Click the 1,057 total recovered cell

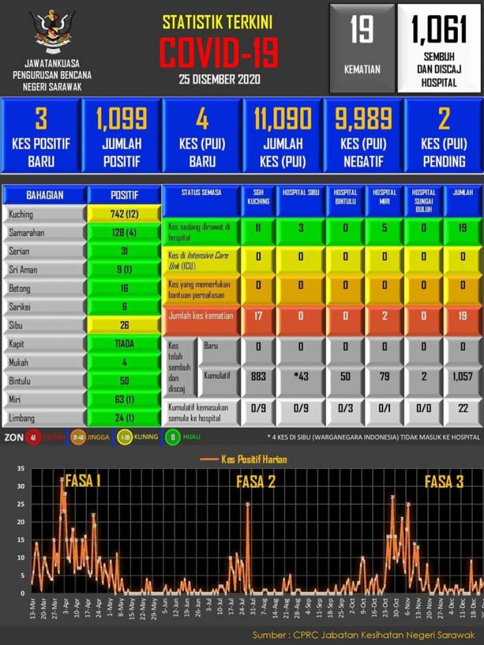(x=462, y=381)
